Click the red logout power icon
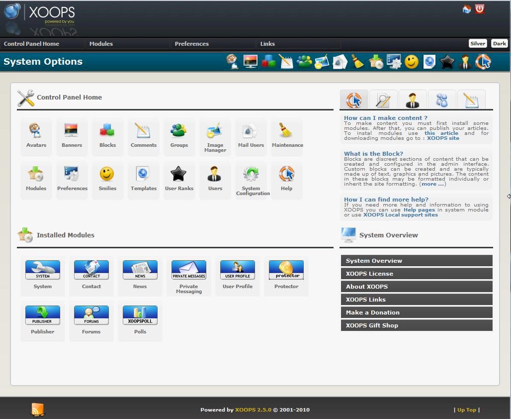The width and height of the screenshot is (511, 419). pyautogui.click(x=480, y=9)
